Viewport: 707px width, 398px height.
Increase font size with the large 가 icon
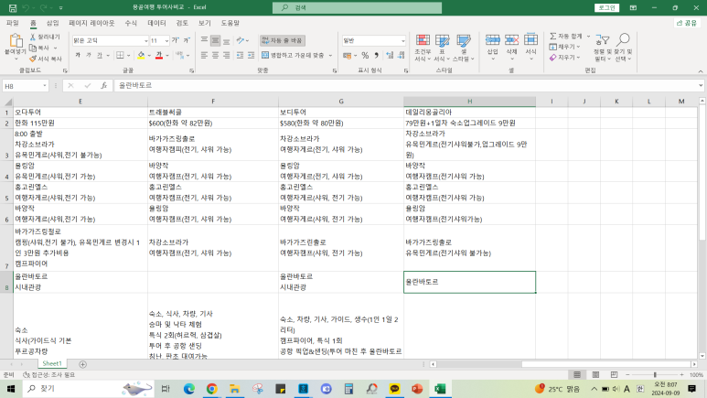pos(176,40)
